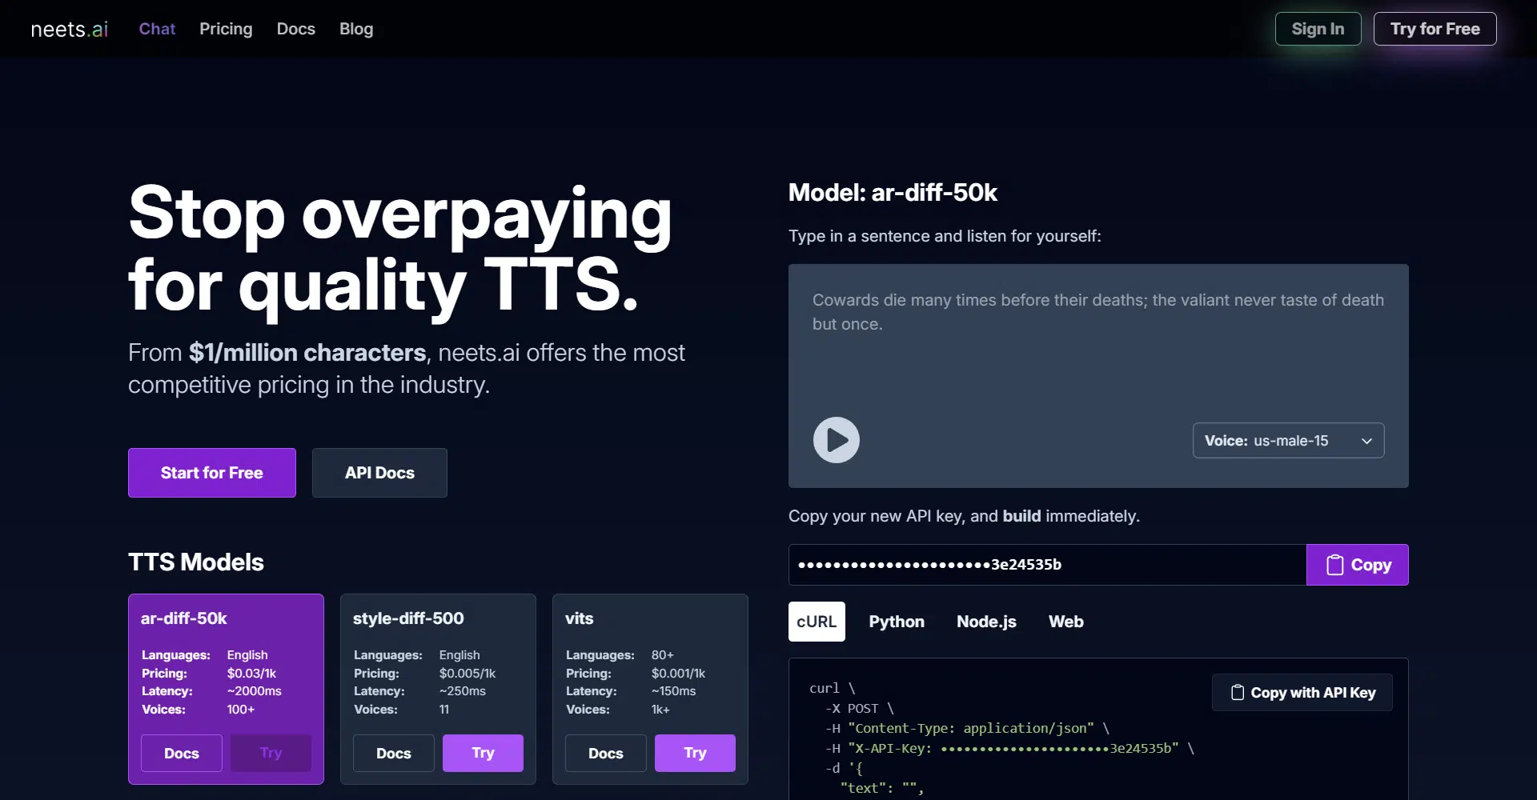Select the cURL code tab
Screen dimensions: 1537x800
[816, 622]
